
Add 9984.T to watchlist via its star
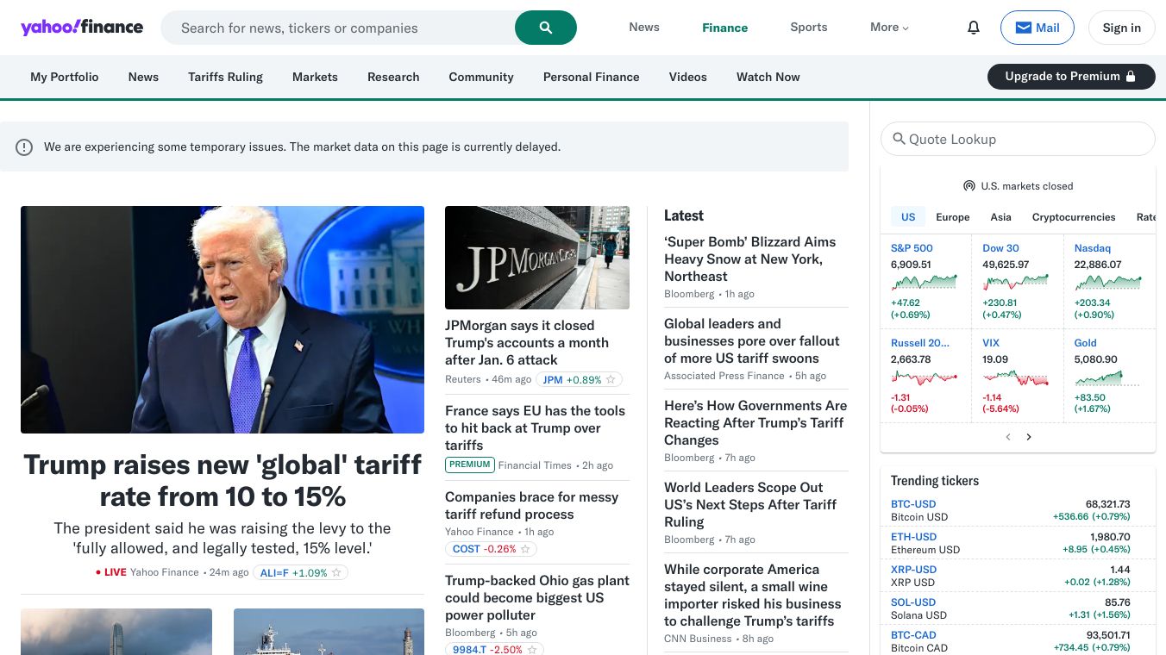tap(532, 649)
